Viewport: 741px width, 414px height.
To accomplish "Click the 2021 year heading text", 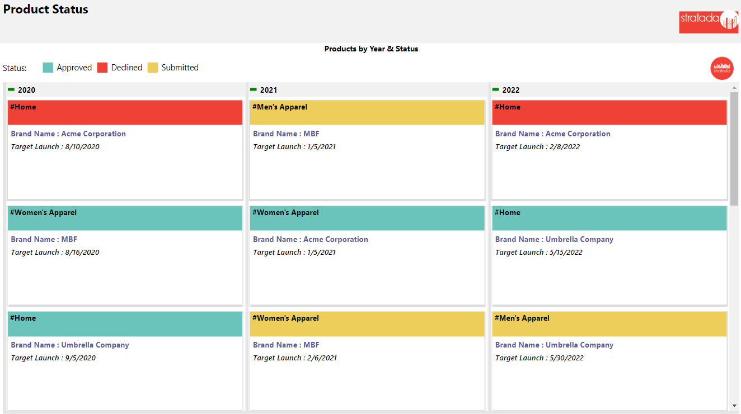I will 269,90.
